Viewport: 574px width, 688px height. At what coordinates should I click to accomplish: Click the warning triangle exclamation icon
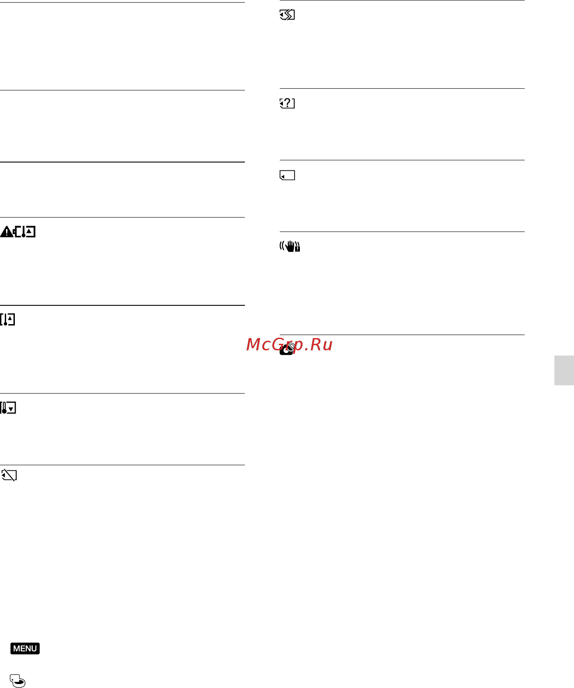[7, 232]
